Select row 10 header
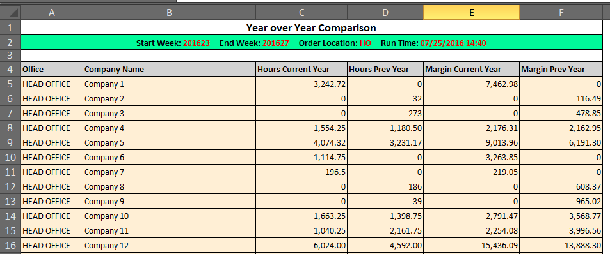The height and width of the screenshot is (254, 610). point(10,158)
